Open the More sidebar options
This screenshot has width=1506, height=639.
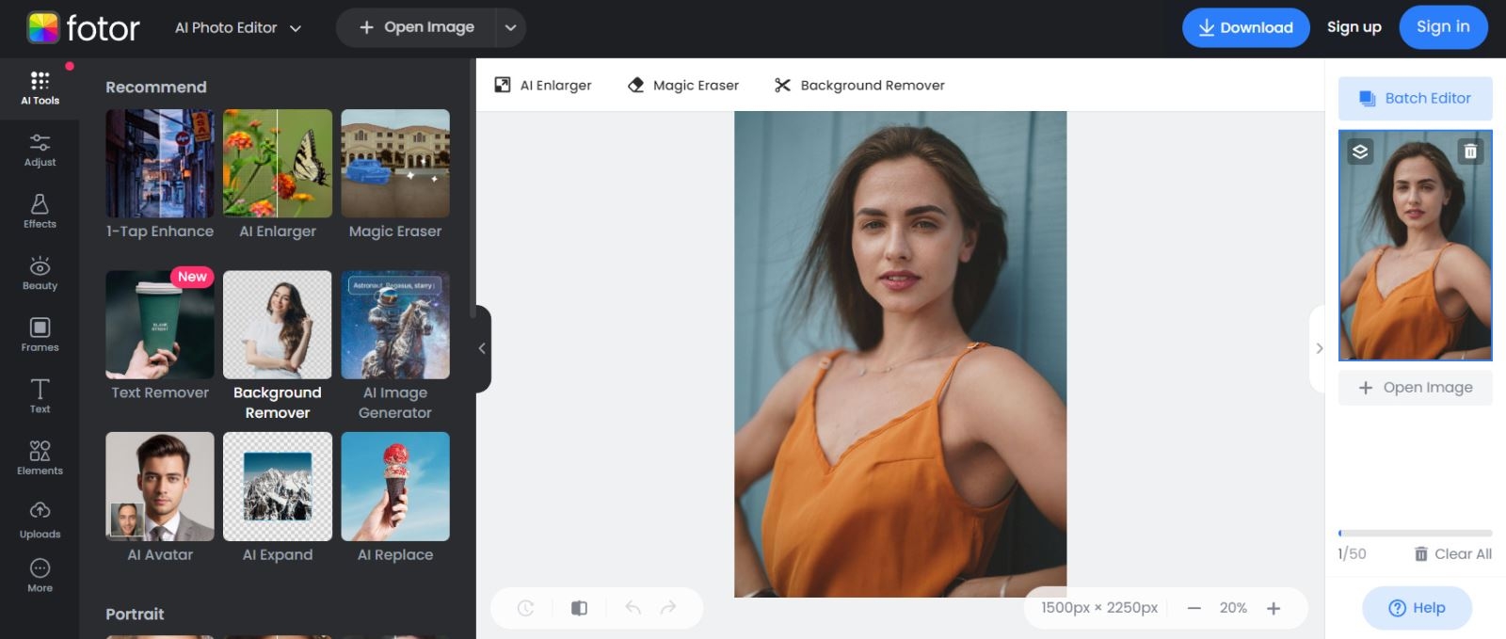pyautogui.click(x=40, y=575)
